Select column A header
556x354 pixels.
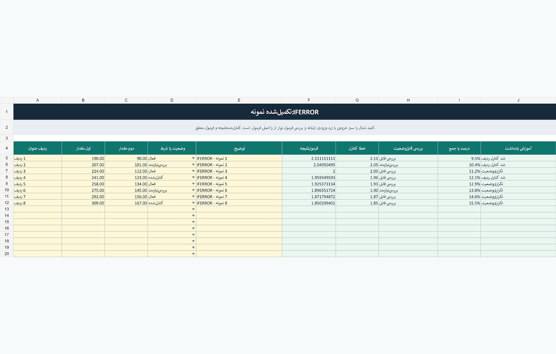(38, 100)
